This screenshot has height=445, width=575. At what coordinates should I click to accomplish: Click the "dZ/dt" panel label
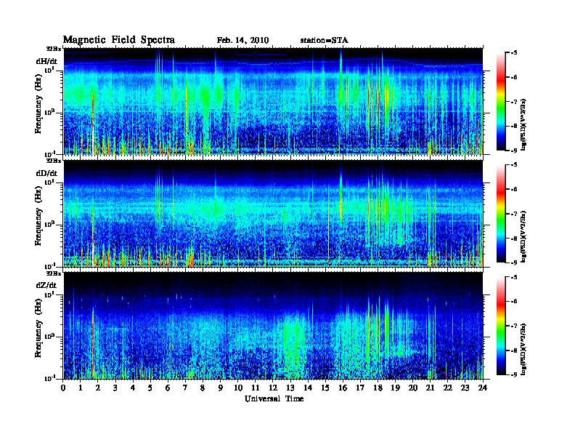pos(46,285)
